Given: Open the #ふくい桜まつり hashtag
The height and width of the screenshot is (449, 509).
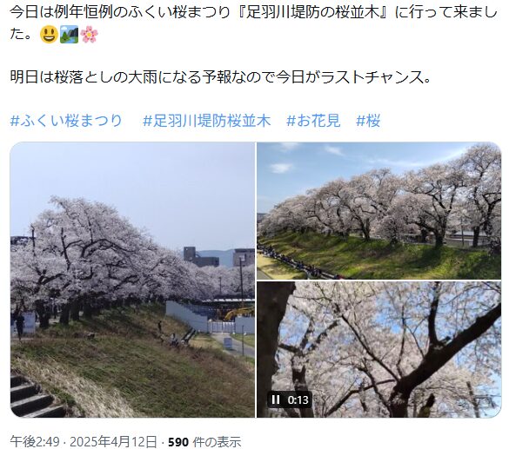Looking at the screenshot, I should coord(66,121).
